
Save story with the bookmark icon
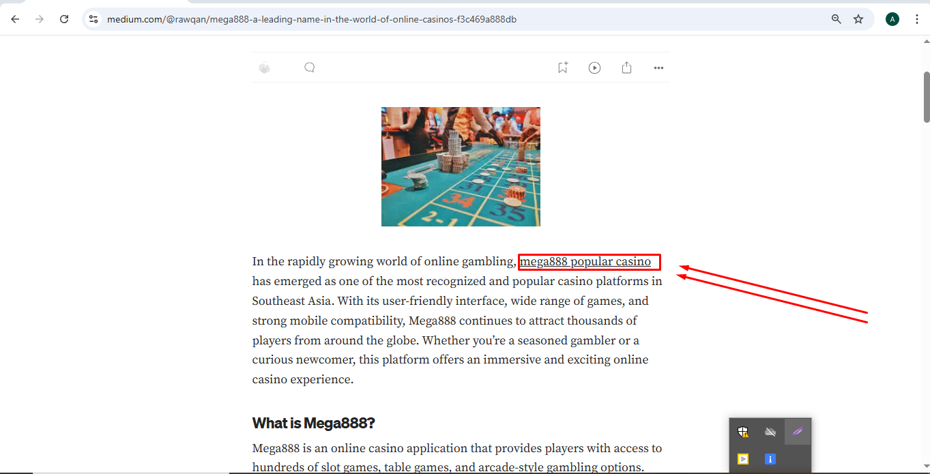coord(562,68)
